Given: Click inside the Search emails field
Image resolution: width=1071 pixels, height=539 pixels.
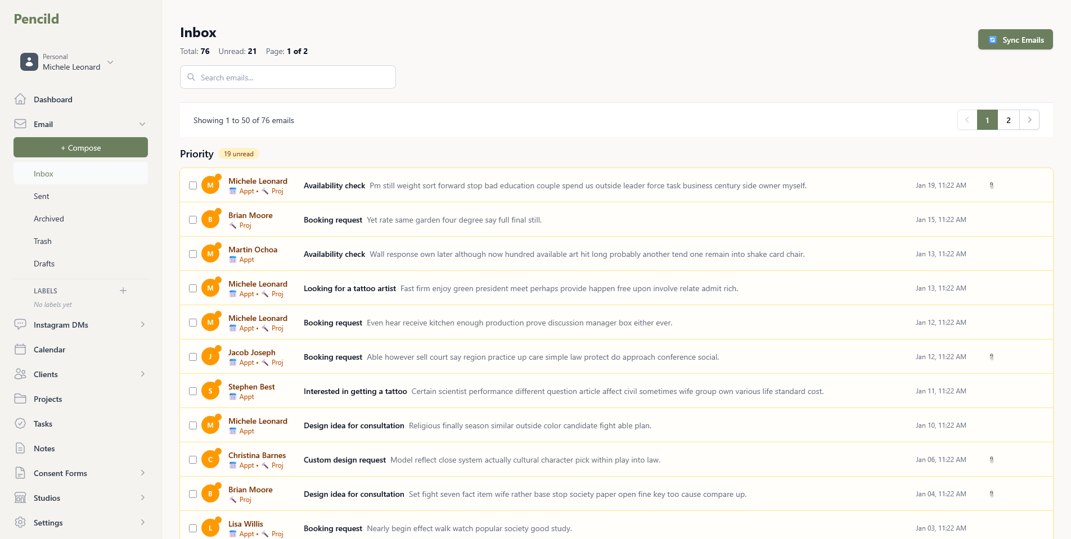Looking at the screenshot, I should 287,77.
